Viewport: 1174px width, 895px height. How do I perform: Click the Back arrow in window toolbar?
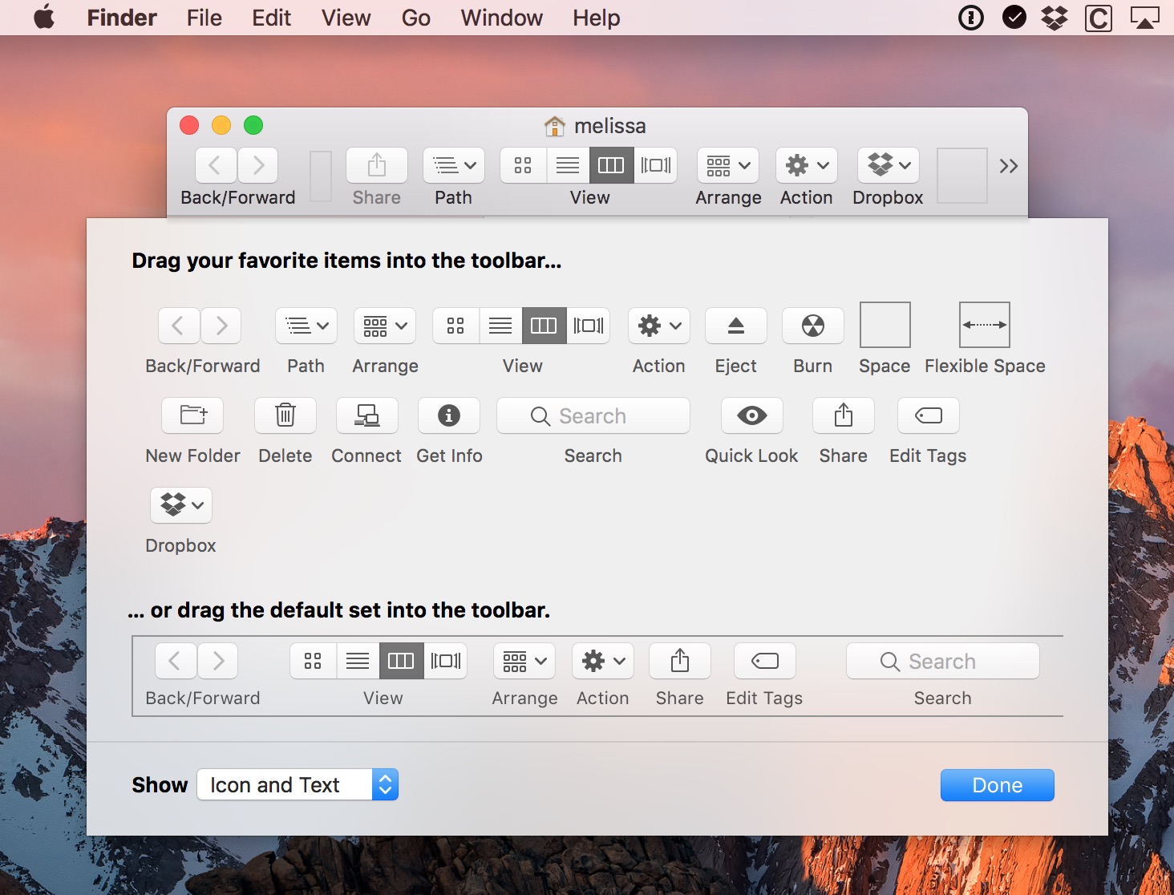pyautogui.click(x=216, y=166)
